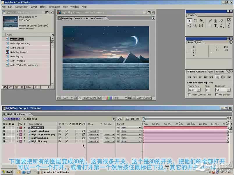Expand the Camera 1 layer properties

coord(17,128)
